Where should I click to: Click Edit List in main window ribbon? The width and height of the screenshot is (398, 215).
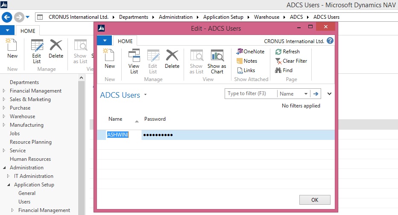(x=37, y=51)
